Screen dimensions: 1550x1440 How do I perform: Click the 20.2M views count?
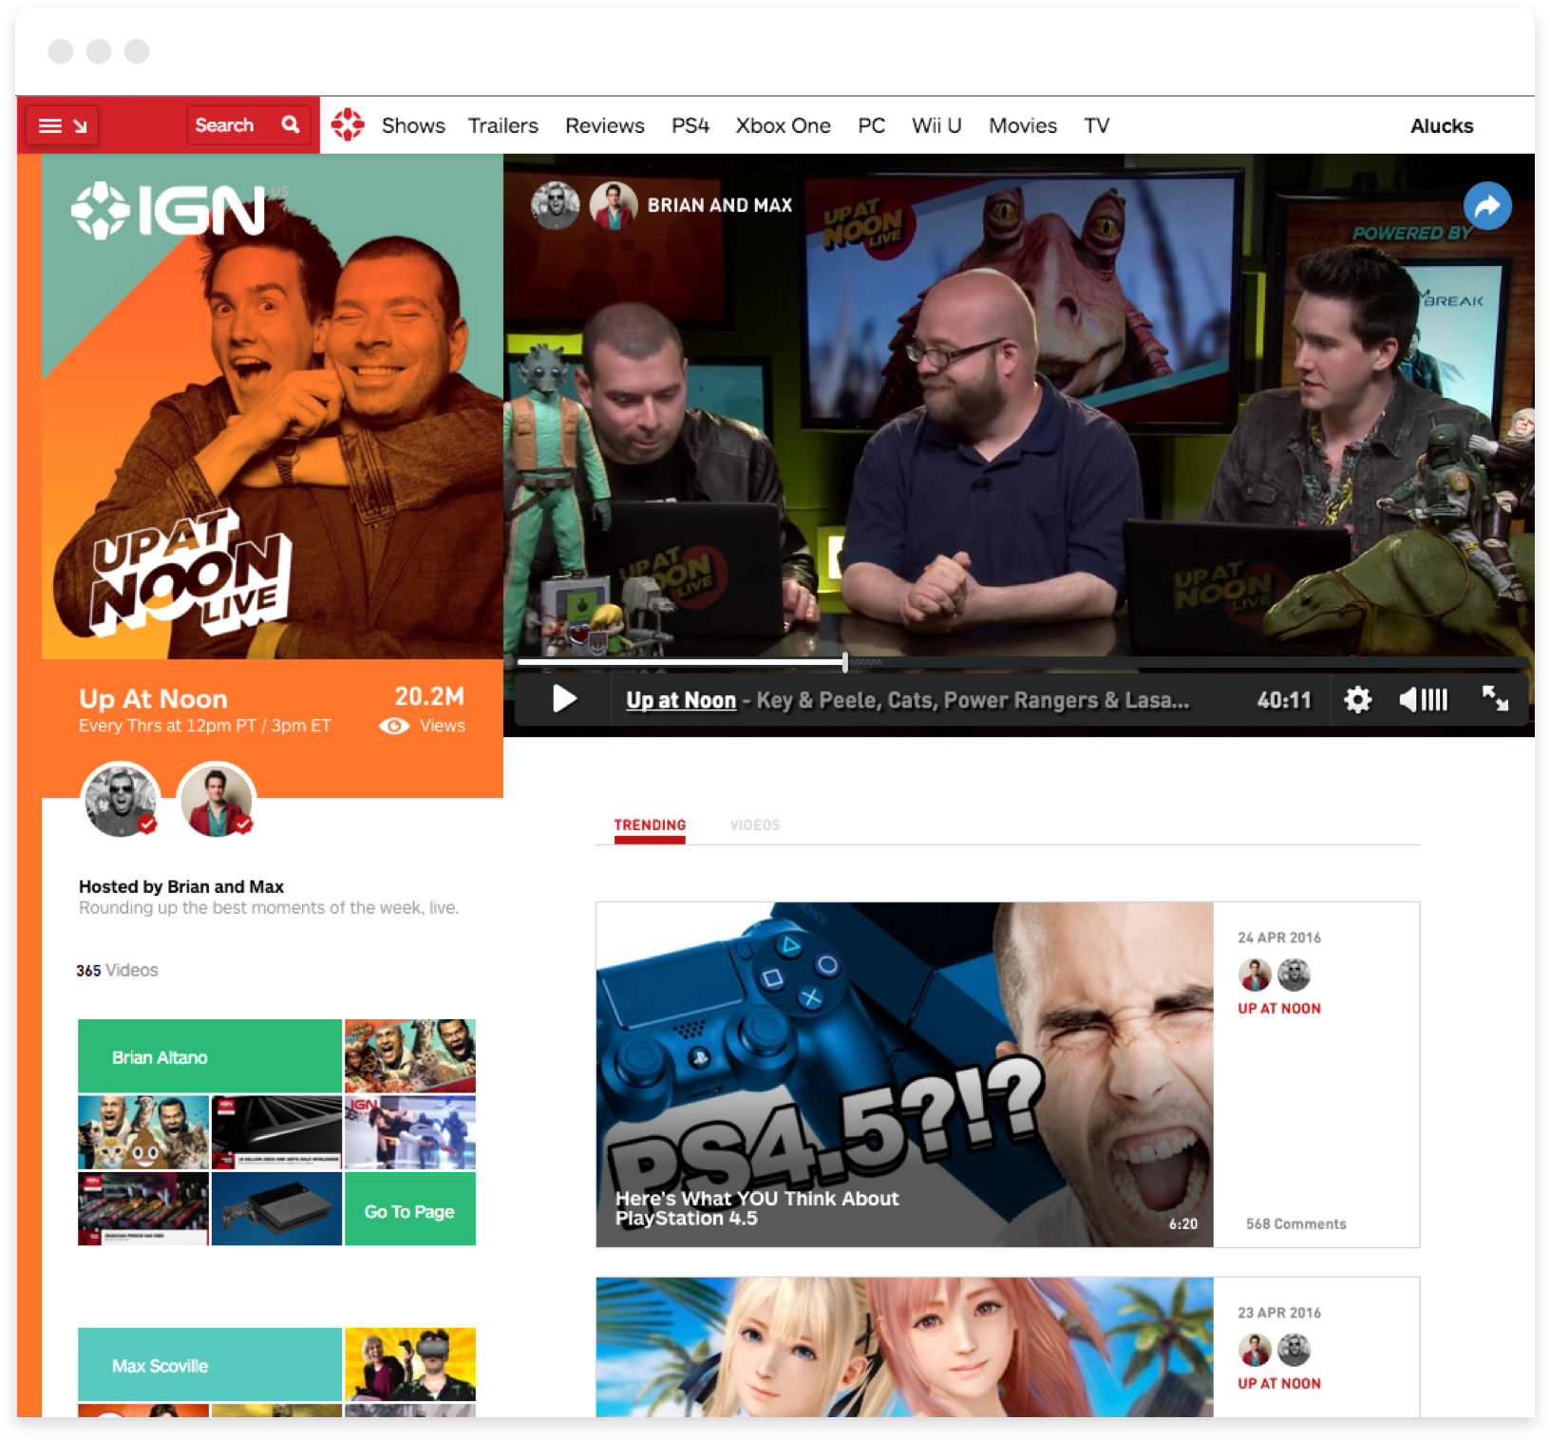click(x=429, y=696)
